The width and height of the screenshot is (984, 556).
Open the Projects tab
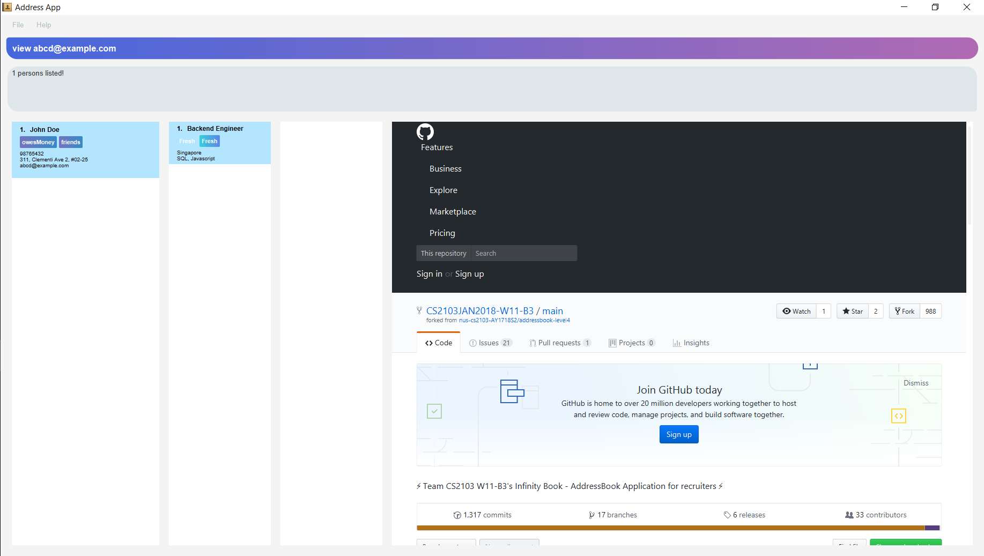click(x=632, y=343)
